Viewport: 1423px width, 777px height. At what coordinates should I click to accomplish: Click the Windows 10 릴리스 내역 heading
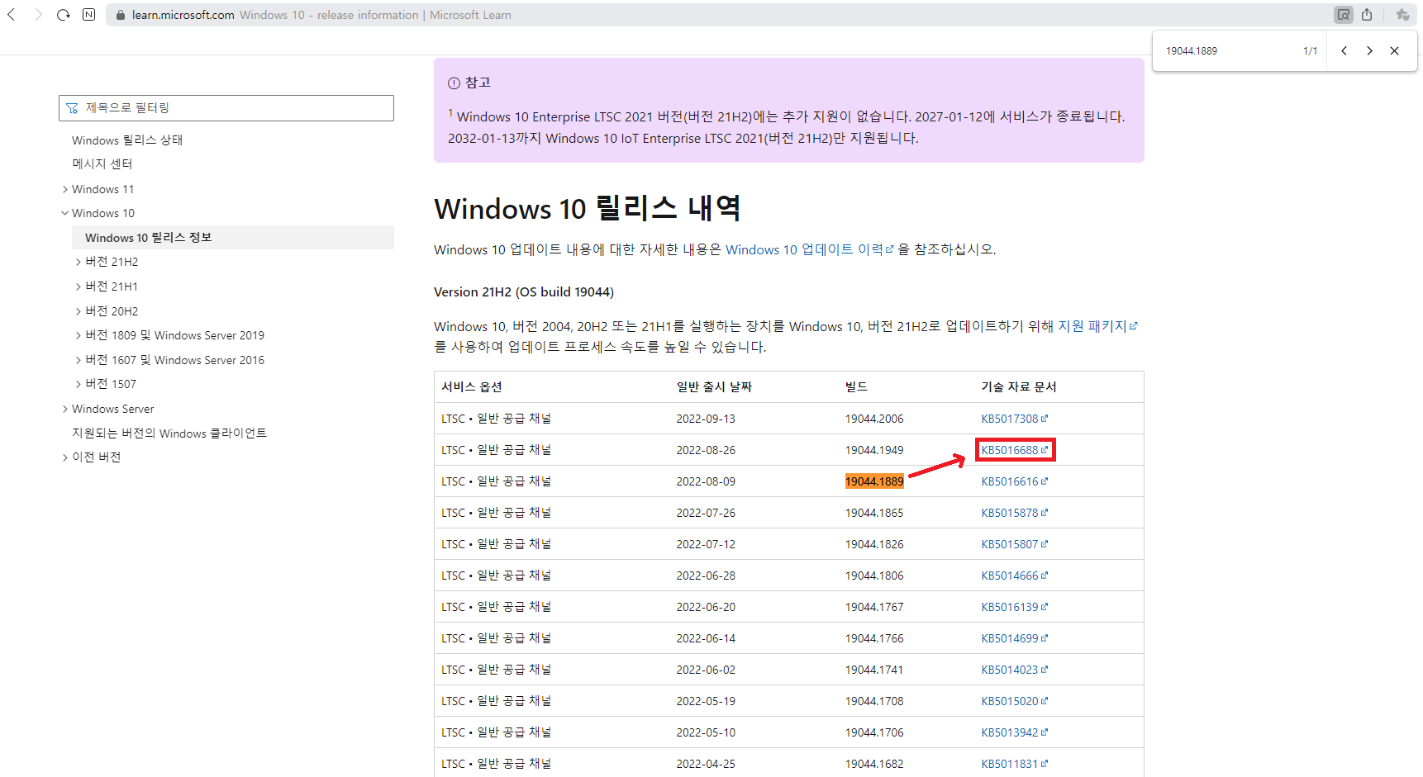588,208
